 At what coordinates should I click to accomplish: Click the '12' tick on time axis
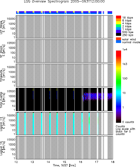pos(16,162)
